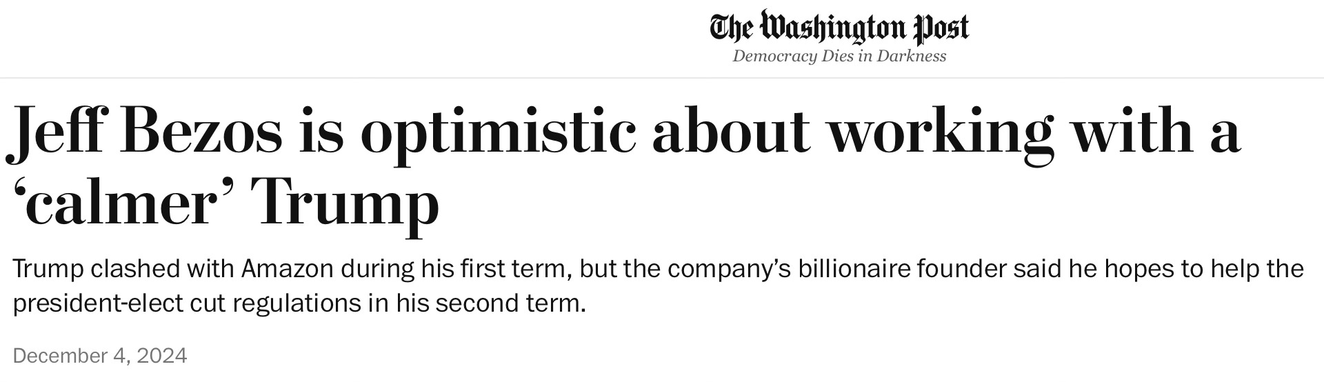The width and height of the screenshot is (1324, 382).
Task: Click the December 4, 2024 date
Action: click(x=100, y=356)
